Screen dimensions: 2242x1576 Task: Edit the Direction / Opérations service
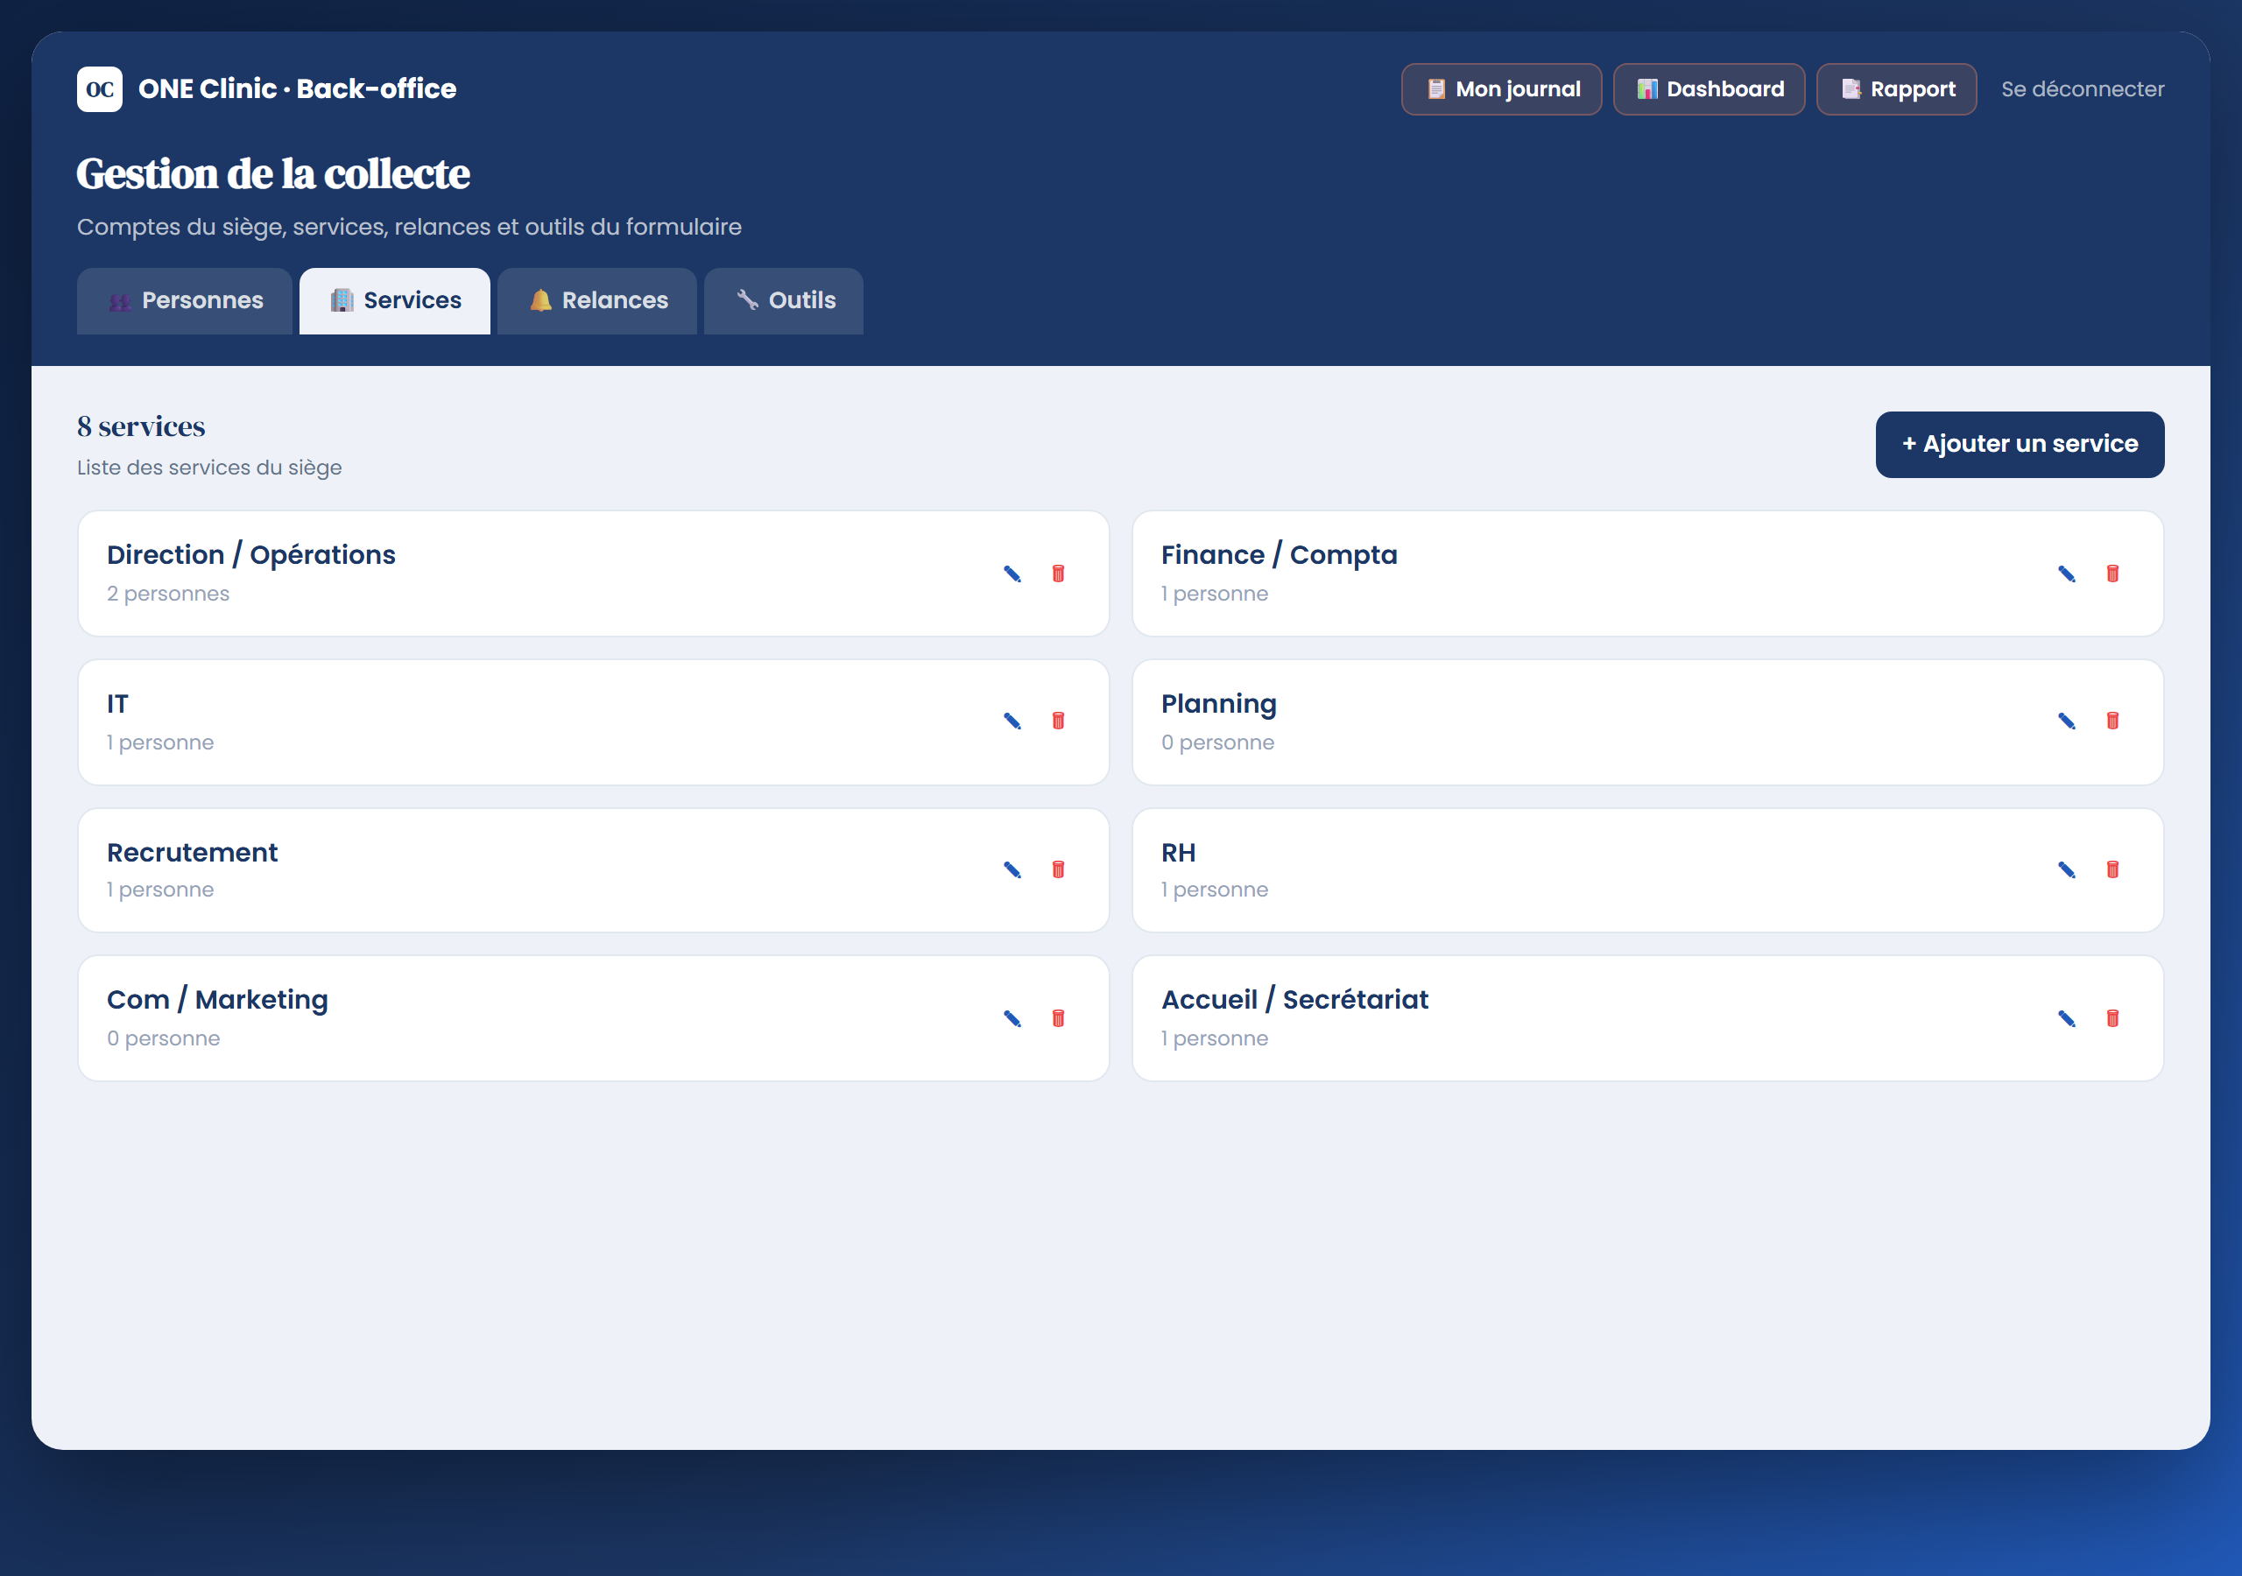[x=1012, y=574]
